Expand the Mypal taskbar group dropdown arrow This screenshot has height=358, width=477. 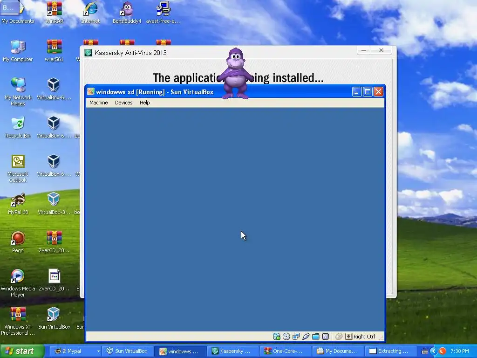(x=98, y=351)
